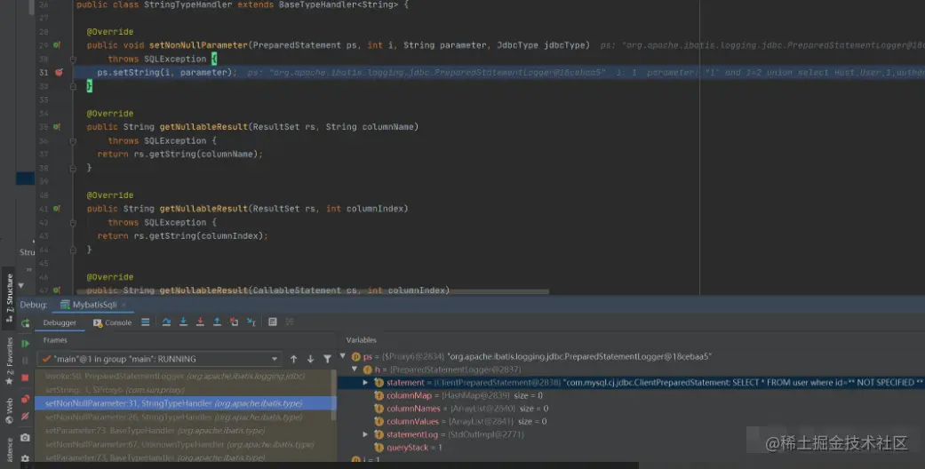Click setNonNullParameter method name in editor
This screenshot has height=469, width=925.
pyautogui.click(x=198, y=44)
